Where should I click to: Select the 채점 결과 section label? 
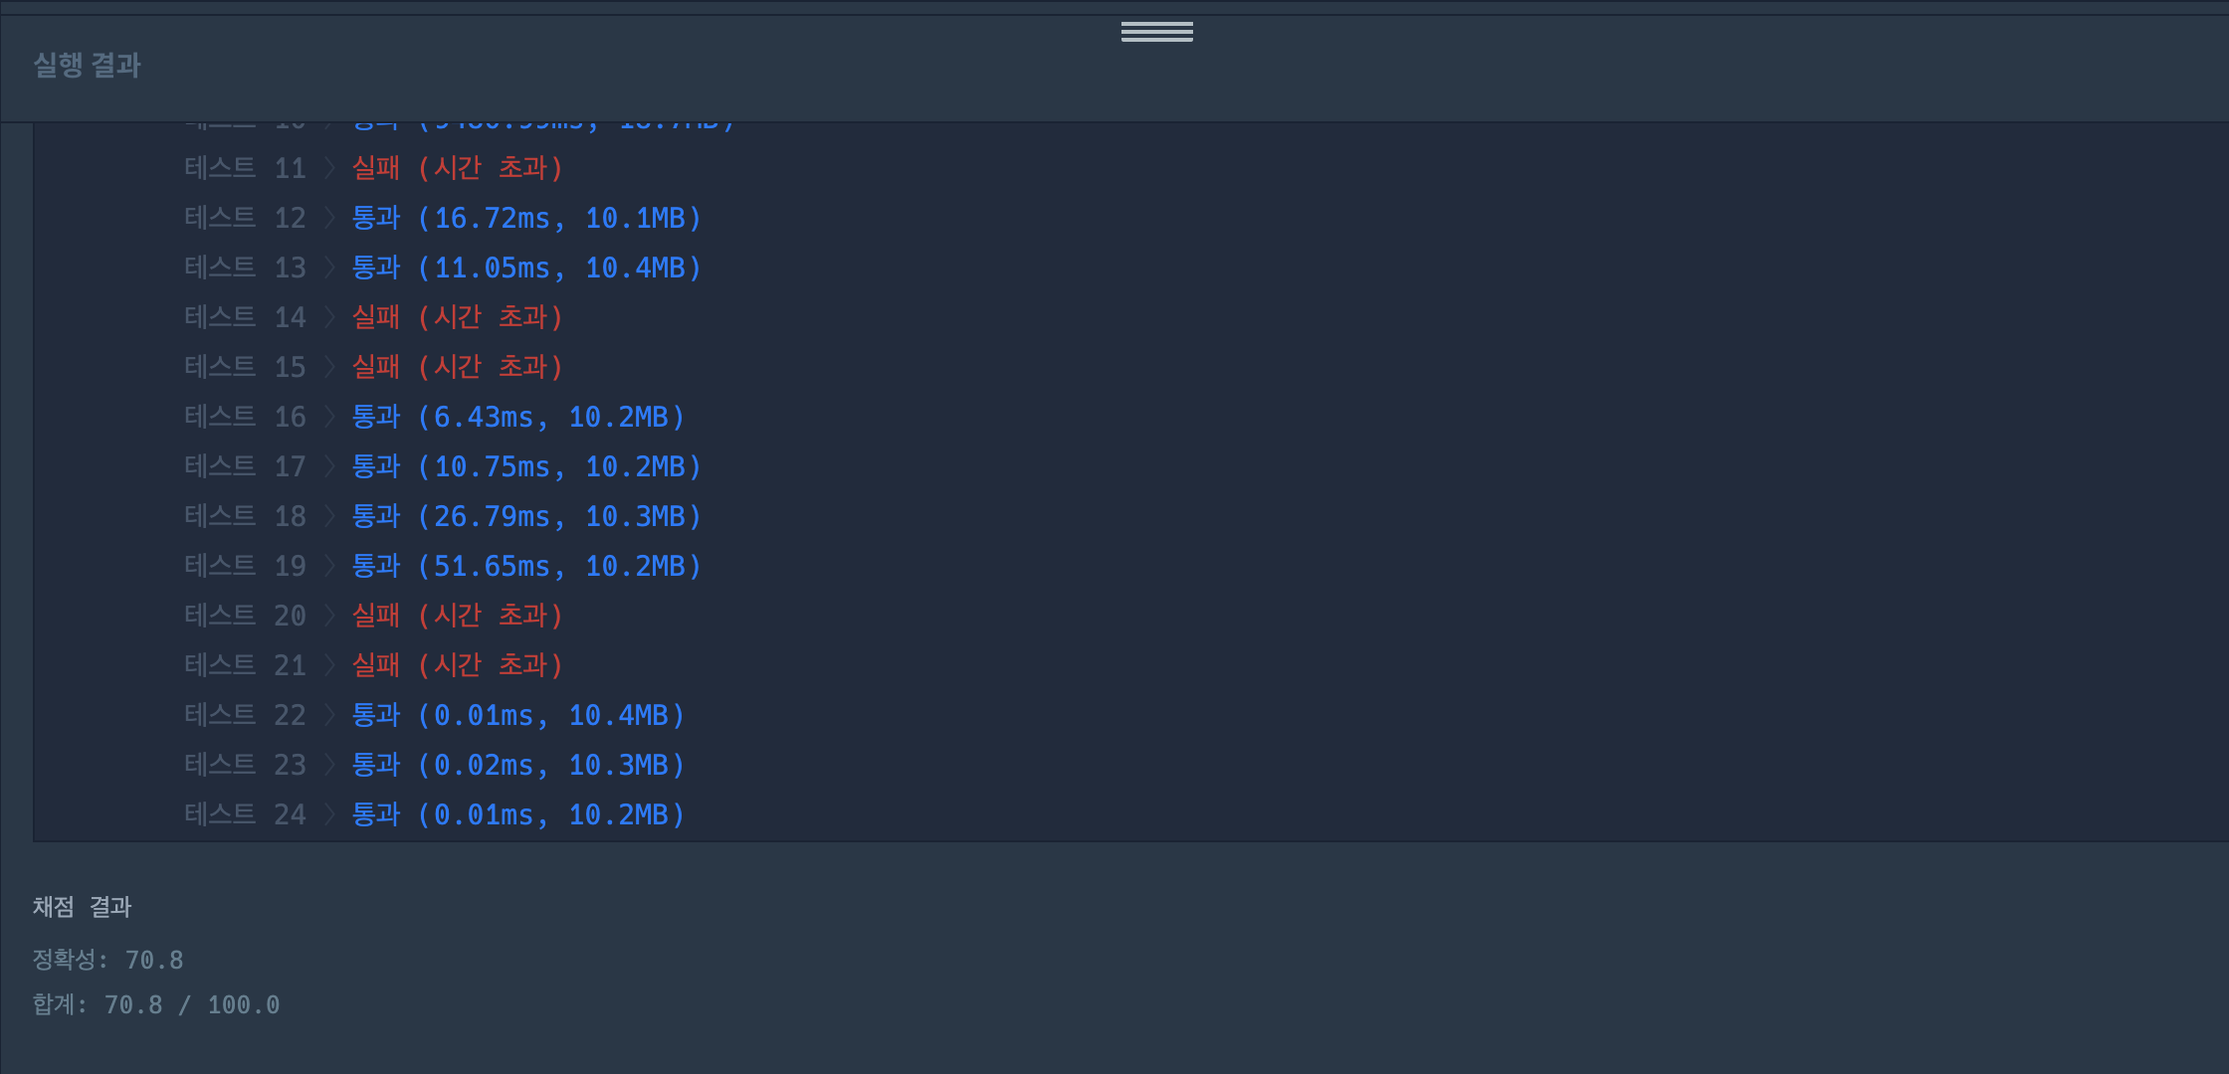[83, 907]
